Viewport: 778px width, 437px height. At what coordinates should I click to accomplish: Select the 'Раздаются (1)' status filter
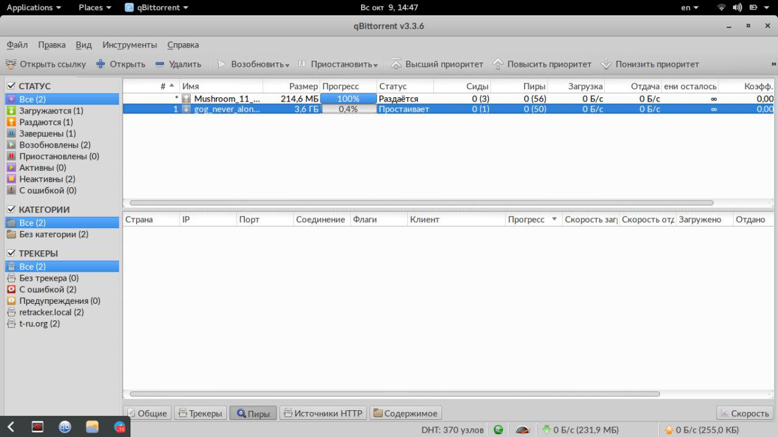click(x=62, y=122)
